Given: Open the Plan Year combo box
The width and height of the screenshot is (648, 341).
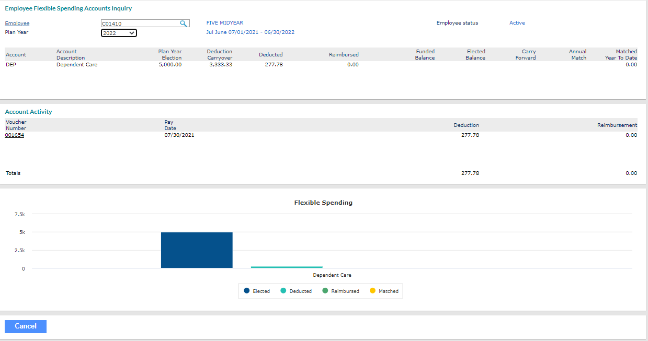Looking at the screenshot, I should pyautogui.click(x=119, y=32).
